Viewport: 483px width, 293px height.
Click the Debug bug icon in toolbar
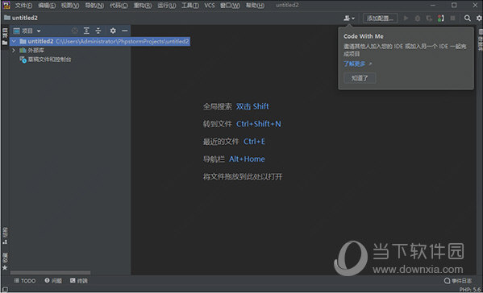[x=418, y=19]
